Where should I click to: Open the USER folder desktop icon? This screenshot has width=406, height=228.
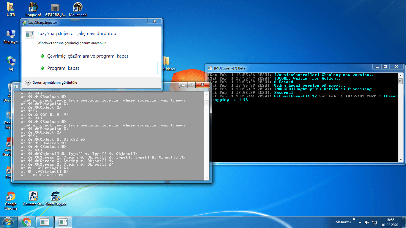point(11,9)
